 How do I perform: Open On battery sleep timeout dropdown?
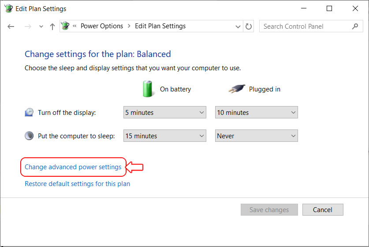(165, 136)
